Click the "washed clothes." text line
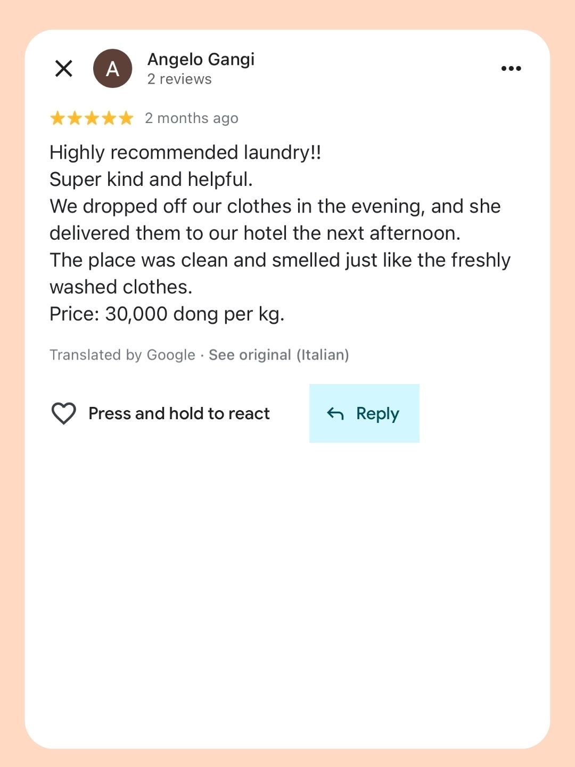Screen dimensions: 575x767 (121, 287)
